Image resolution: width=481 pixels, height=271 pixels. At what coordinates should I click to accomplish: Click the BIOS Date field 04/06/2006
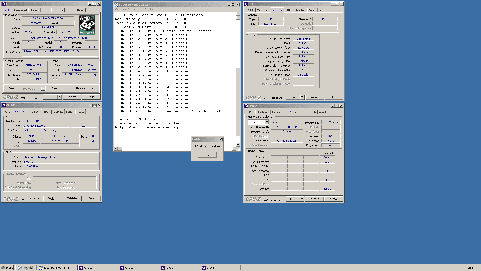point(60,166)
